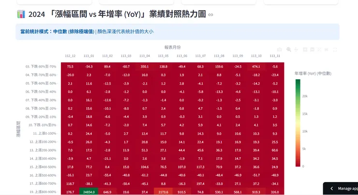Screen dimensions: 358x195
Task: Select the -23.4 cell in row 04
Action: click(275, 75)
